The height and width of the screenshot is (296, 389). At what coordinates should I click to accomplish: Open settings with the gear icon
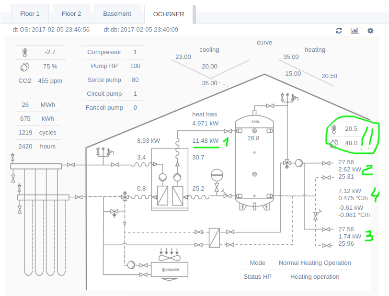[370, 31]
